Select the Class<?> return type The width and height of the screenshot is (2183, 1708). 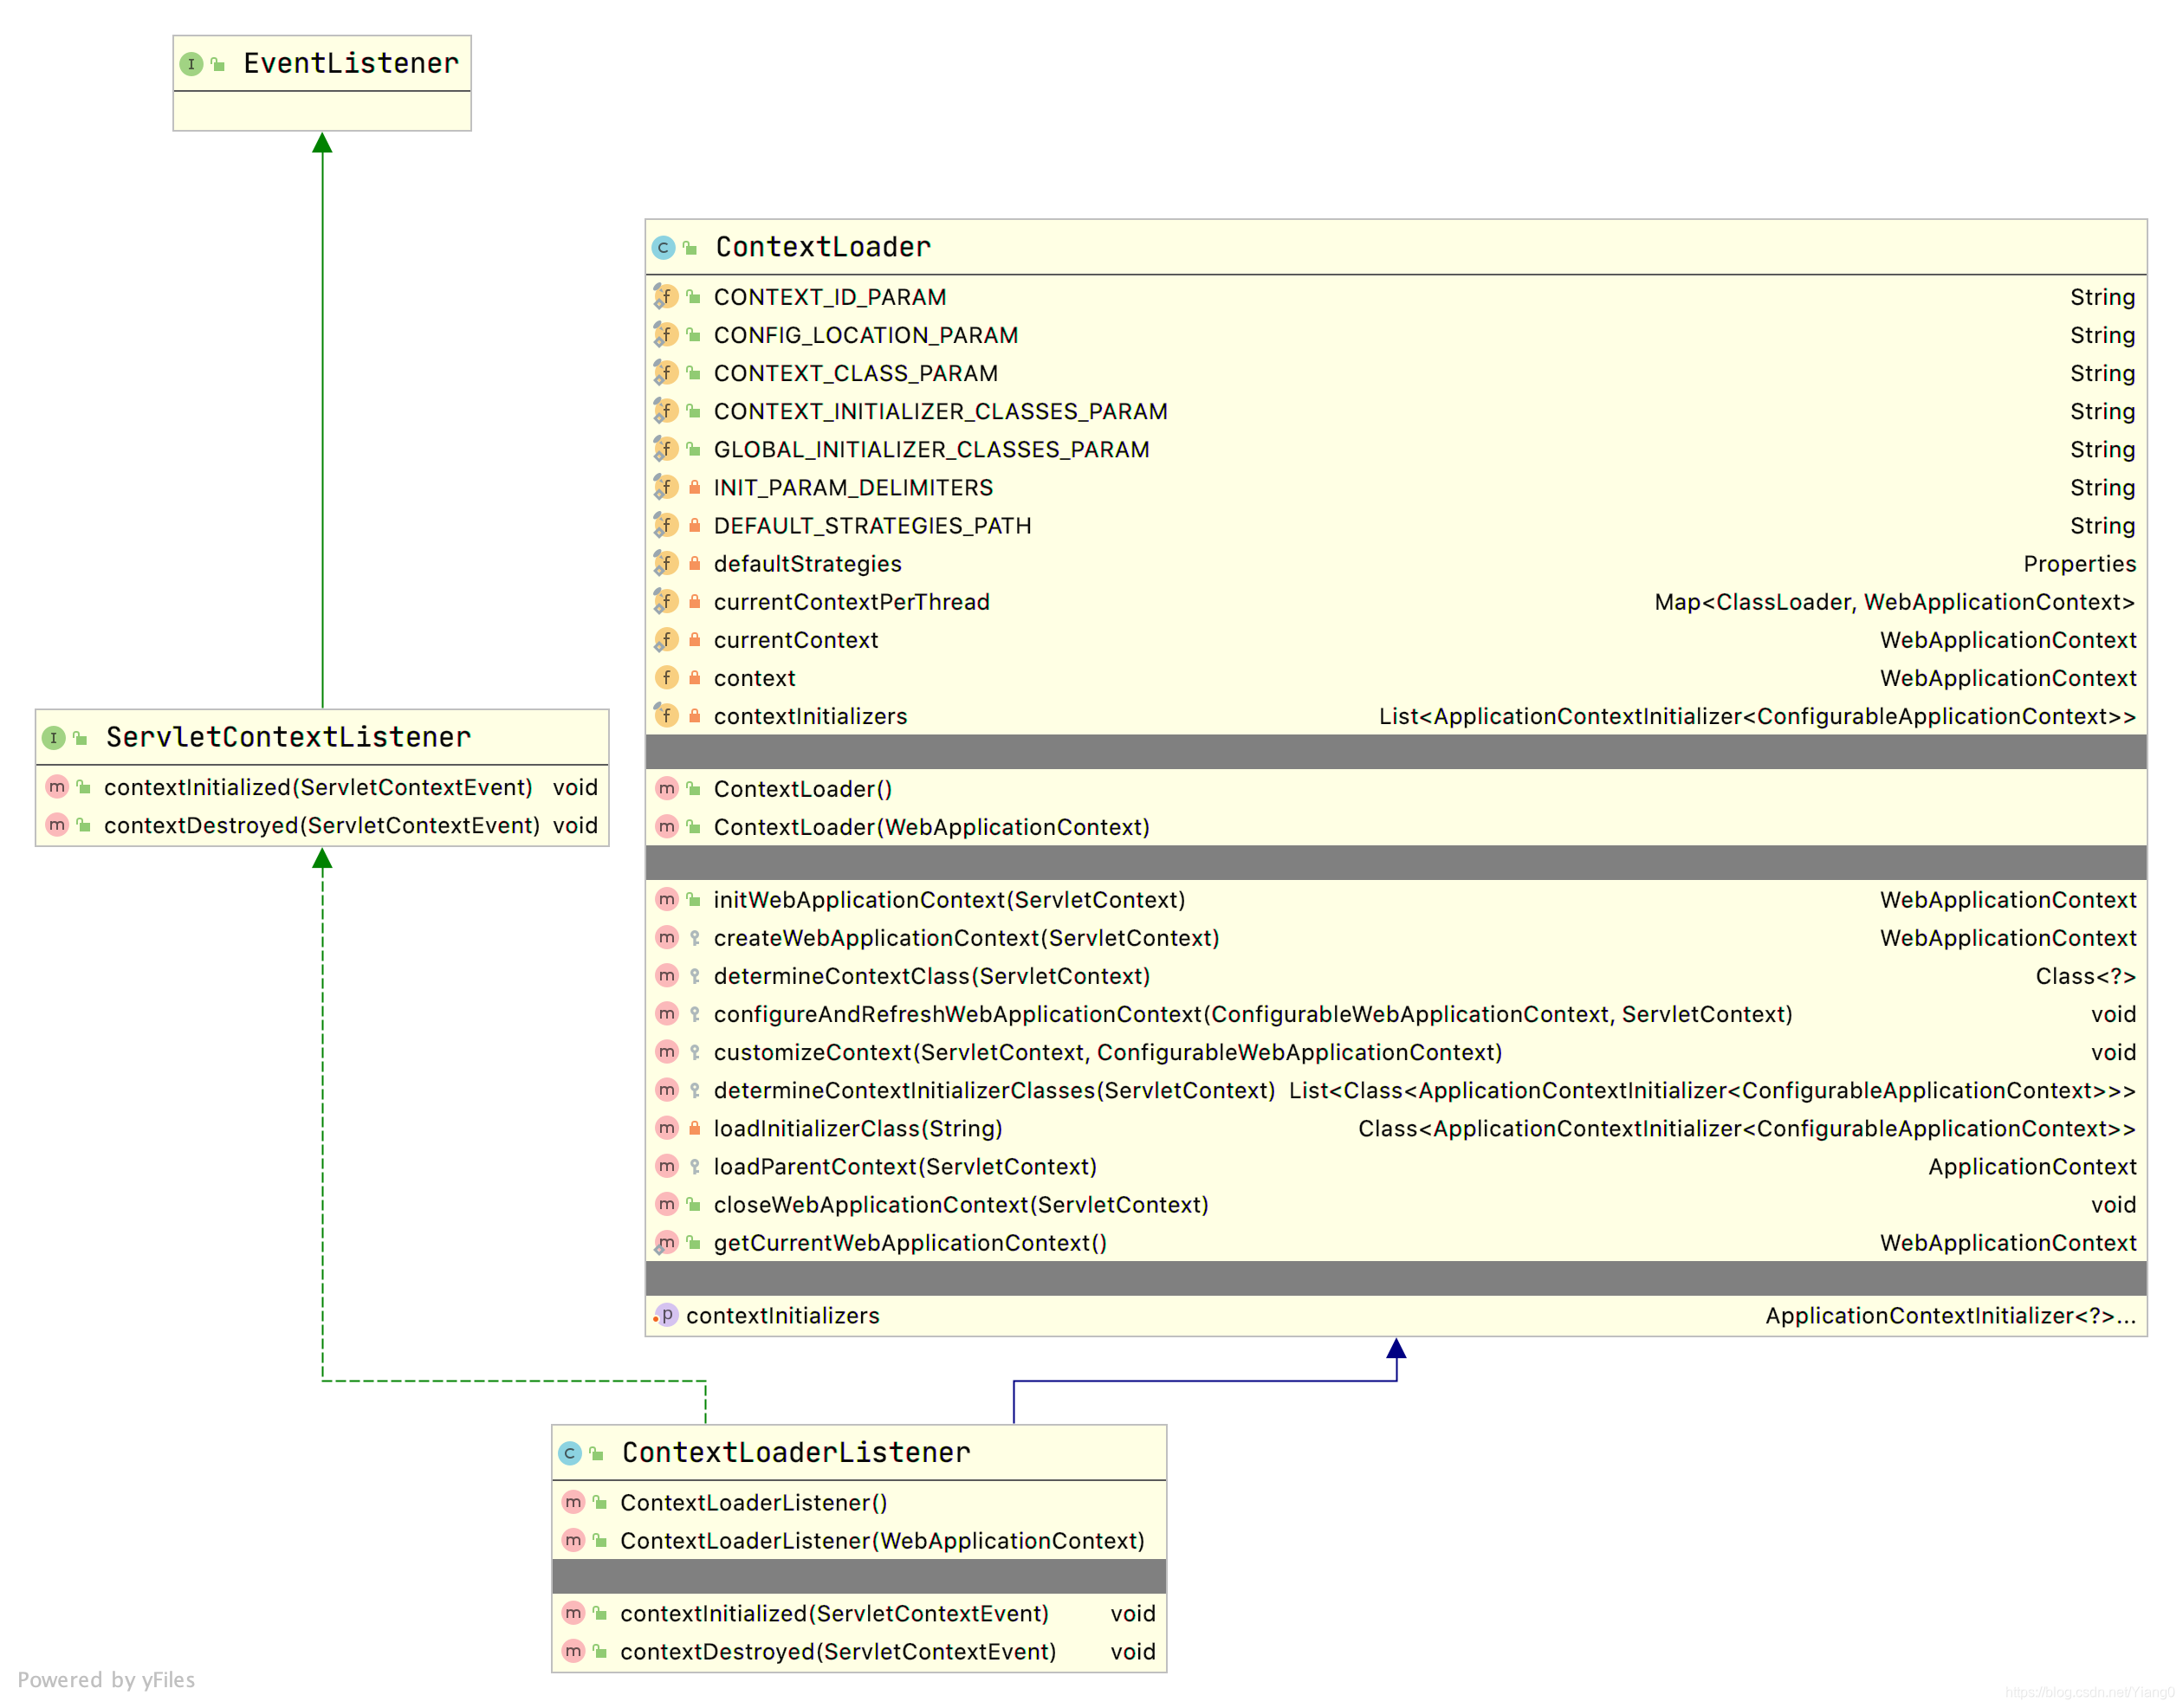point(2085,976)
